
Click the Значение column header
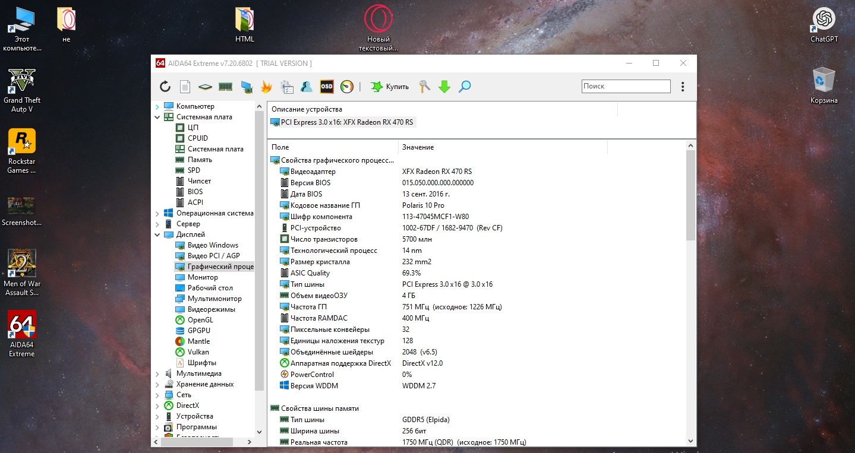(x=503, y=147)
